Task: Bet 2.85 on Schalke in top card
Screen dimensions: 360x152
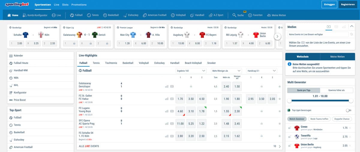Action: pos(17,43)
